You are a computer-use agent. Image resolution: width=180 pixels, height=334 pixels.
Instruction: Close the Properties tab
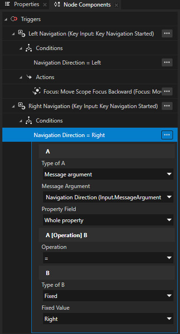coord(45,5)
